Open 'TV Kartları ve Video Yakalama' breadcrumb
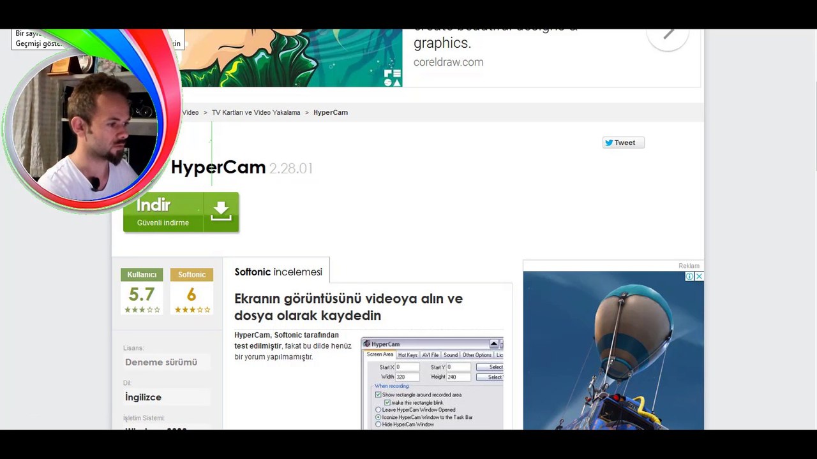817x459 pixels. click(x=256, y=113)
